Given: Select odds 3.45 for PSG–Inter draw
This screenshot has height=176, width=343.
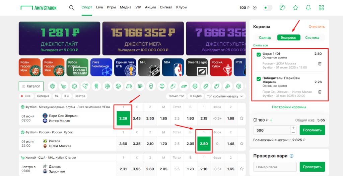Looking at the screenshot, I should (137, 119).
